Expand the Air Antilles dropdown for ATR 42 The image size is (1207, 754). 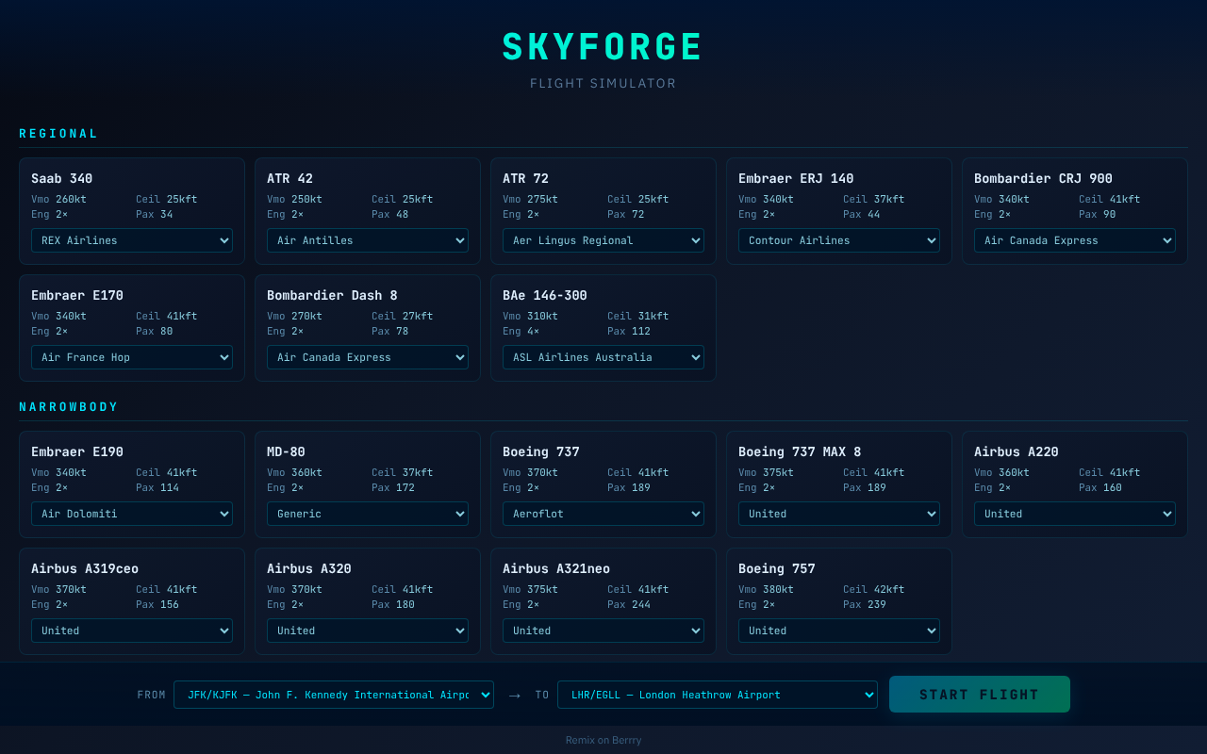tap(367, 240)
